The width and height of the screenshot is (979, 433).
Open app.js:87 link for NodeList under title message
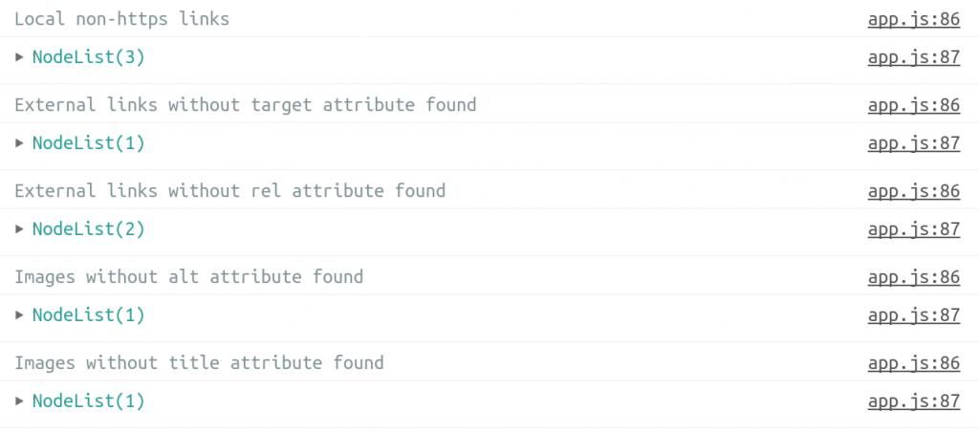click(x=913, y=401)
